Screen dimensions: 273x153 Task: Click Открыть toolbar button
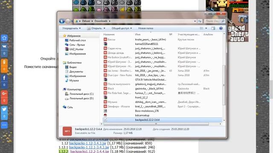(95, 28)
